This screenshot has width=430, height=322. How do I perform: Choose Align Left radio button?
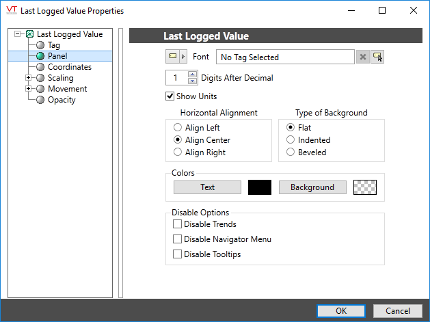pos(178,128)
